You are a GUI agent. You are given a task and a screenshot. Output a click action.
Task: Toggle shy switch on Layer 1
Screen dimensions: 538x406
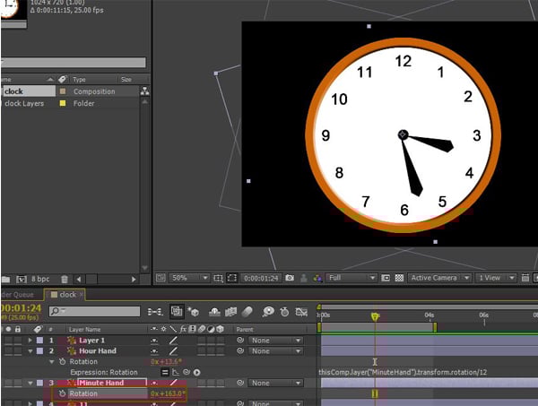pos(156,341)
